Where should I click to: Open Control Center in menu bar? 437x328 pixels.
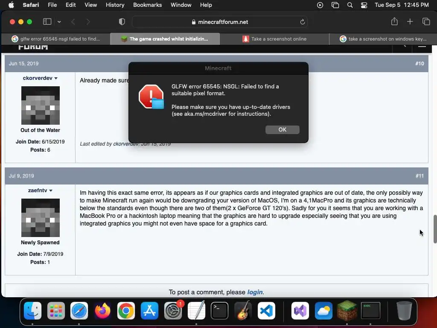(x=364, y=5)
